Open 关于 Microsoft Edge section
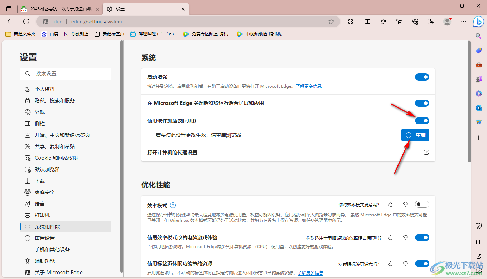The height and width of the screenshot is (279, 487). [x=66, y=273]
